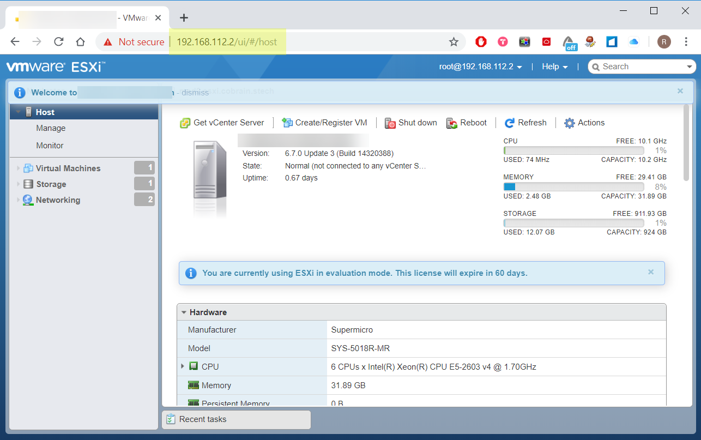Collapse the Hardware panel

pyautogui.click(x=184, y=312)
